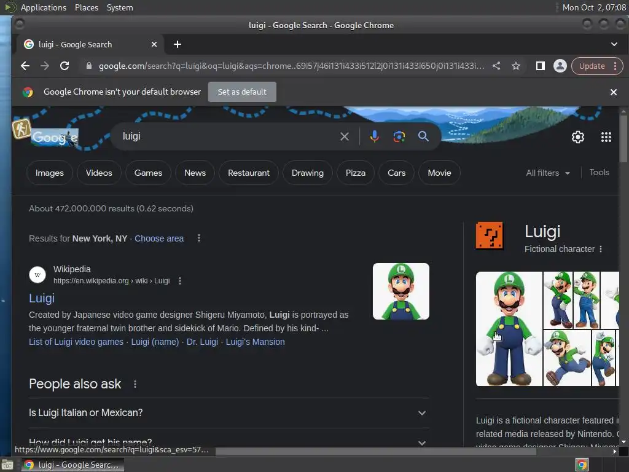Image resolution: width=629 pixels, height=472 pixels.
Task: Open Luigi thumbnail beside Wikipedia result
Action: pyautogui.click(x=400, y=291)
